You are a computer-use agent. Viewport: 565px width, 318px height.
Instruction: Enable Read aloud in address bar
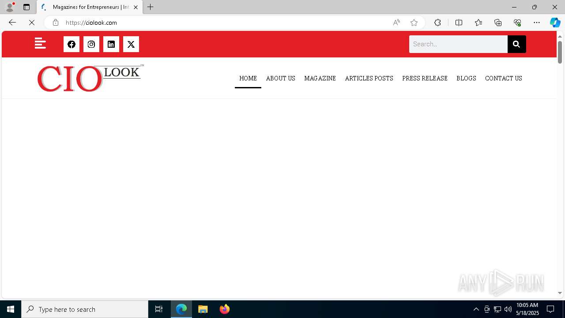click(396, 23)
